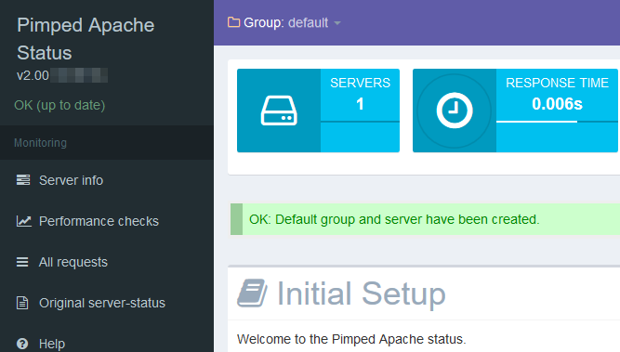
Task: Click the clock icon in Response Time tile
Action: tap(455, 111)
